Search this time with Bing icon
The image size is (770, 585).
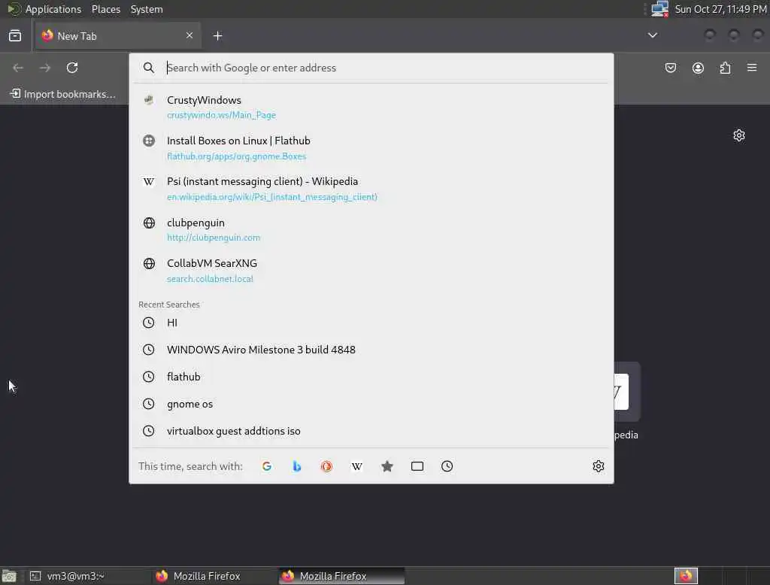[x=296, y=466]
